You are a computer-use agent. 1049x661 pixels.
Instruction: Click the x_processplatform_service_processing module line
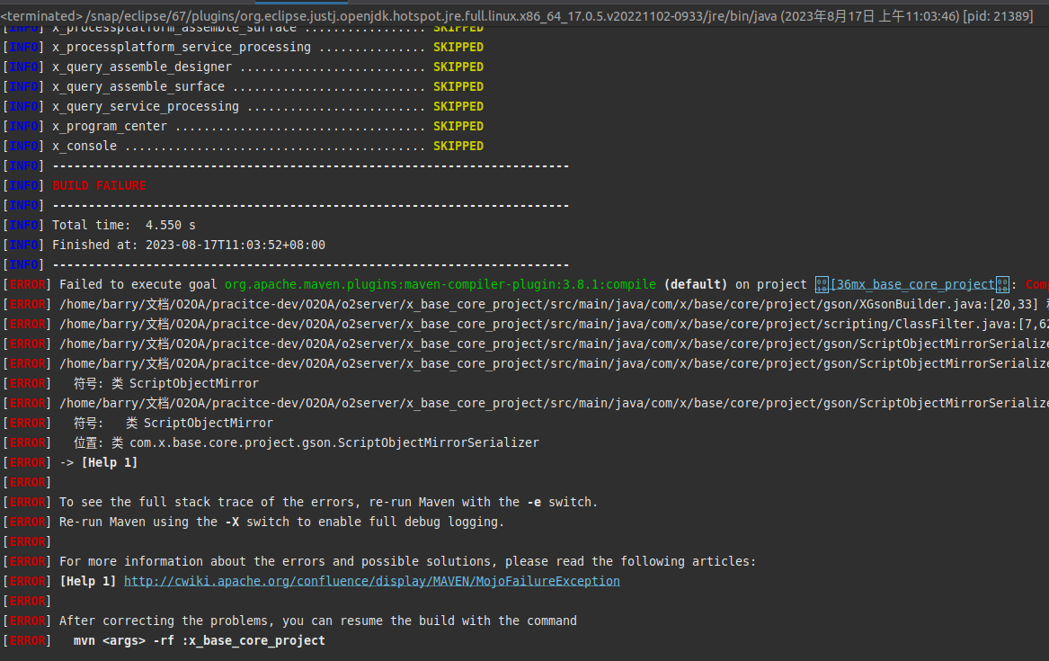(267, 47)
